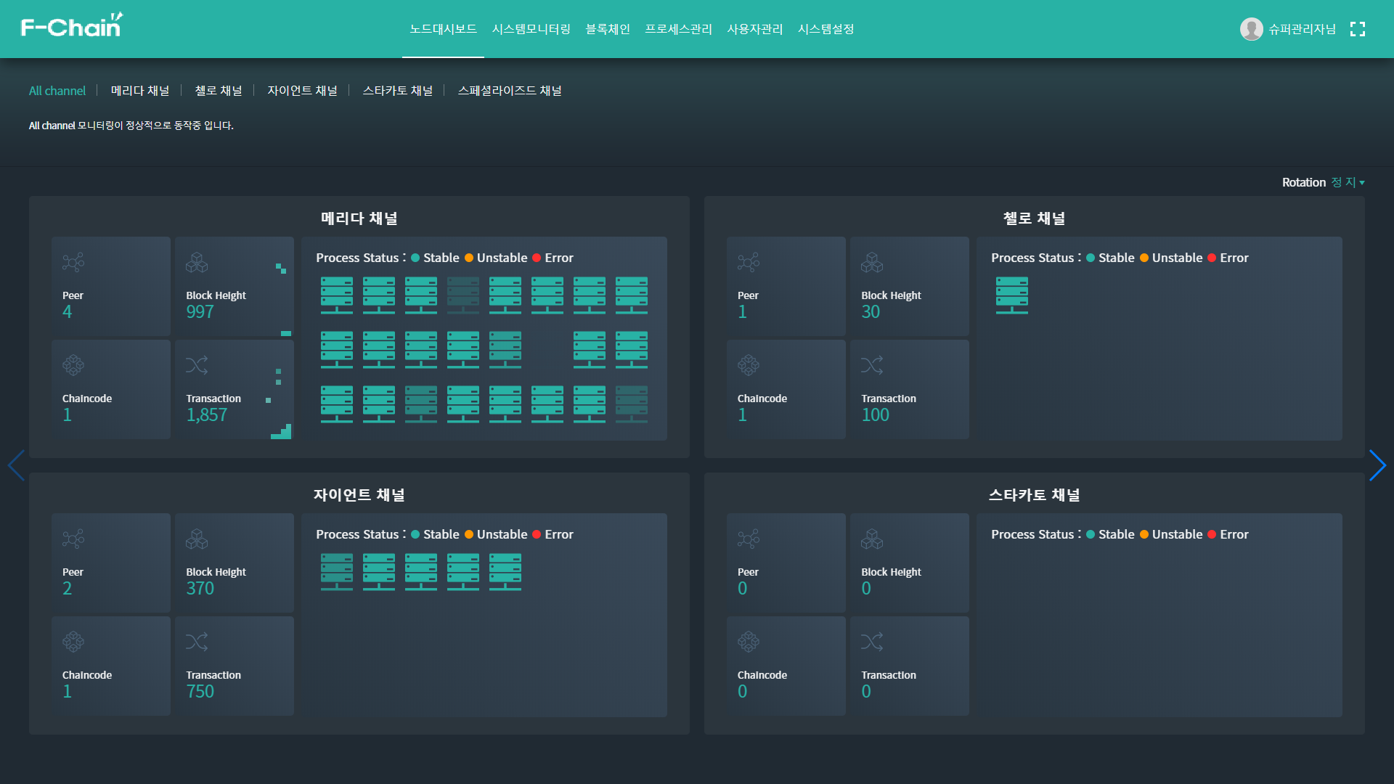The height and width of the screenshot is (784, 1394).
Task: Click Chaincode icon in 스타카토 채널
Action: [x=749, y=642]
